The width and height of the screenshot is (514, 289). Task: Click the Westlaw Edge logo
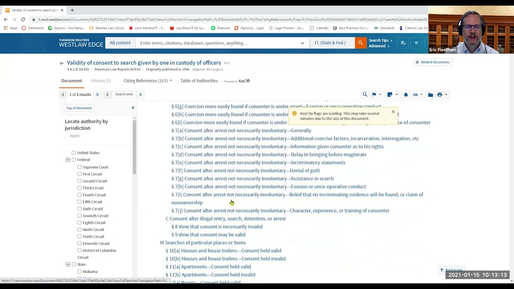coord(81,43)
